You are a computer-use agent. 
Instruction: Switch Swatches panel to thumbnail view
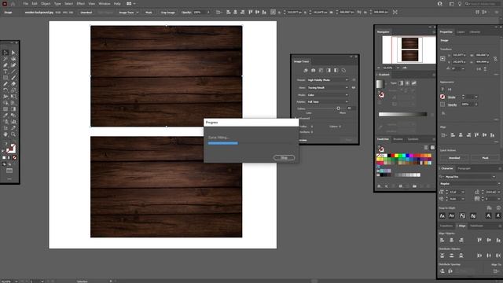coord(432,148)
